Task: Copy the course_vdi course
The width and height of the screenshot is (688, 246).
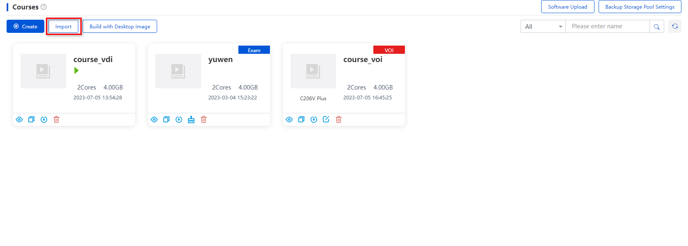Action: tap(31, 120)
